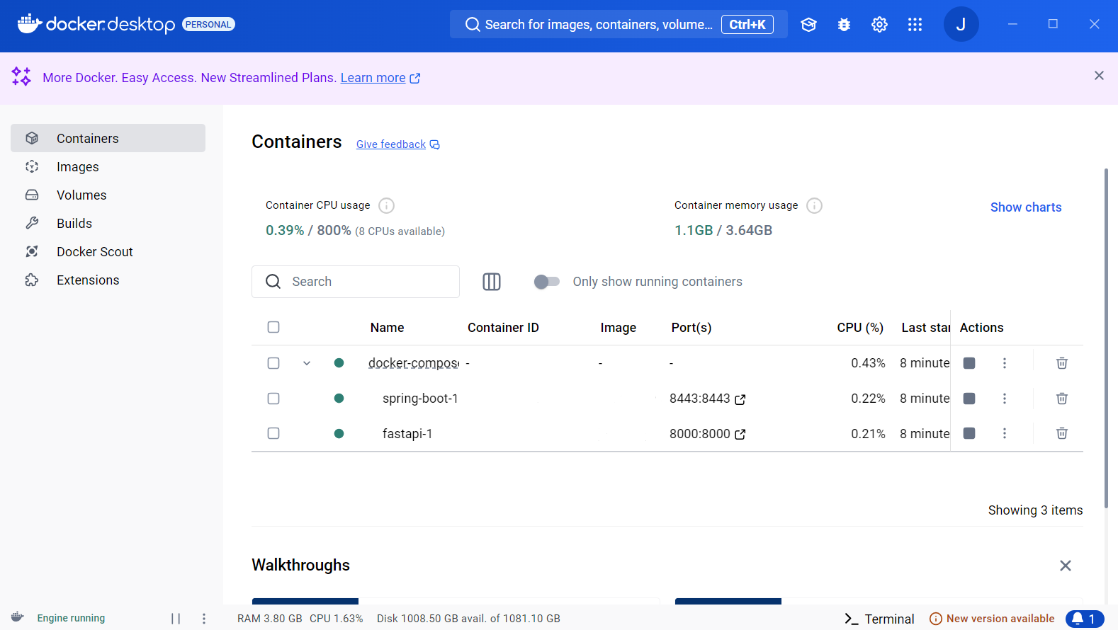Delete the spring-boot-1 container
Screen dimensions: 1118x630
pyautogui.click(x=1061, y=399)
